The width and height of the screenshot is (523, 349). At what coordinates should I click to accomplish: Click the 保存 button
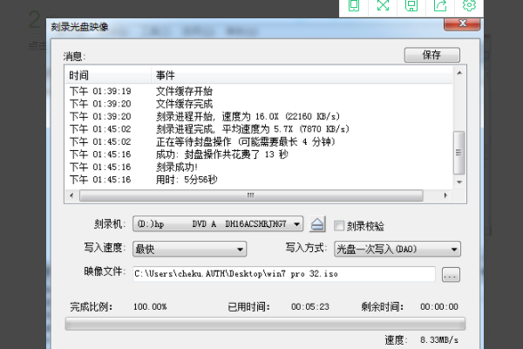432,55
